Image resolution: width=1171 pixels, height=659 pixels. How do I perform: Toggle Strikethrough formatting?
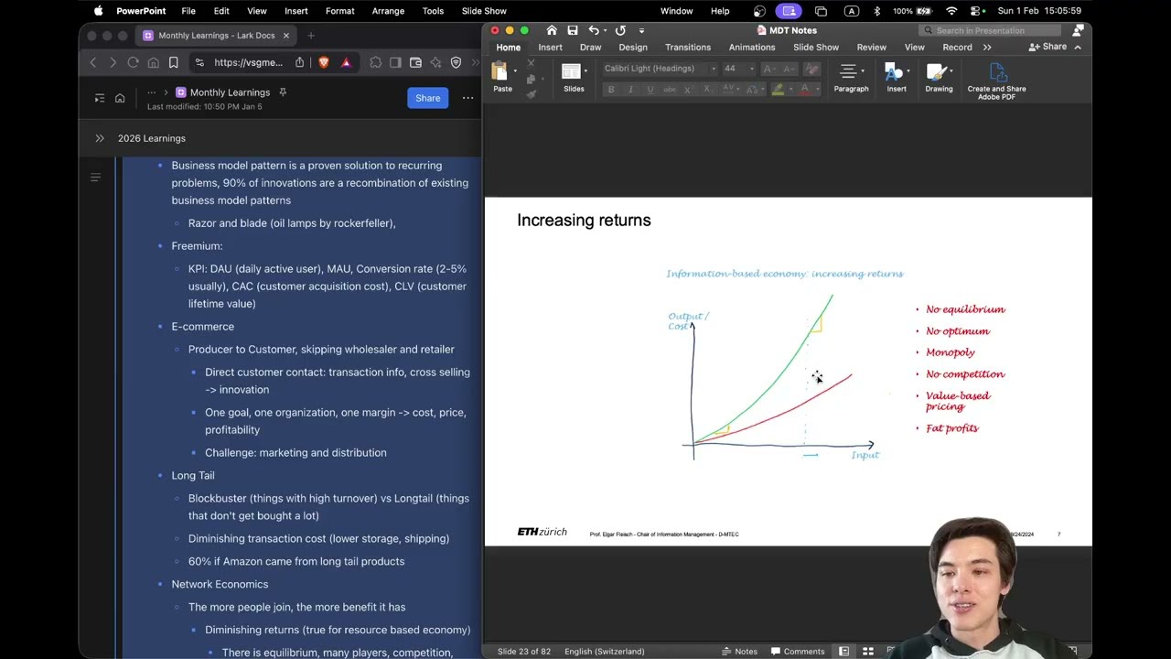tap(670, 90)
